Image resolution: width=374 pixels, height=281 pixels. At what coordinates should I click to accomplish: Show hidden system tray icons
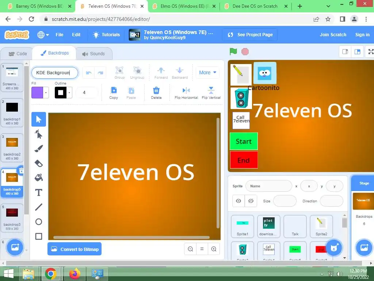[x=322, y=274]
